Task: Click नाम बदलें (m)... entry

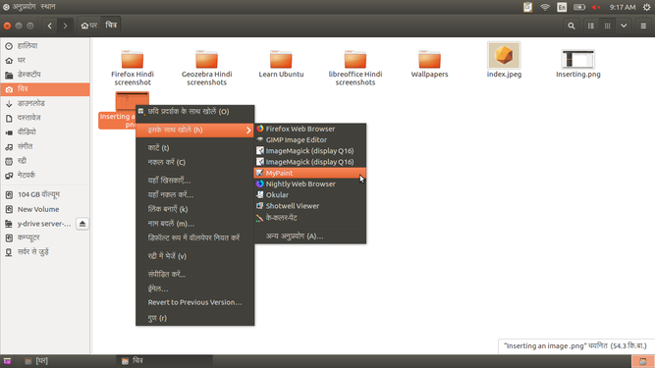Action: 195,224
